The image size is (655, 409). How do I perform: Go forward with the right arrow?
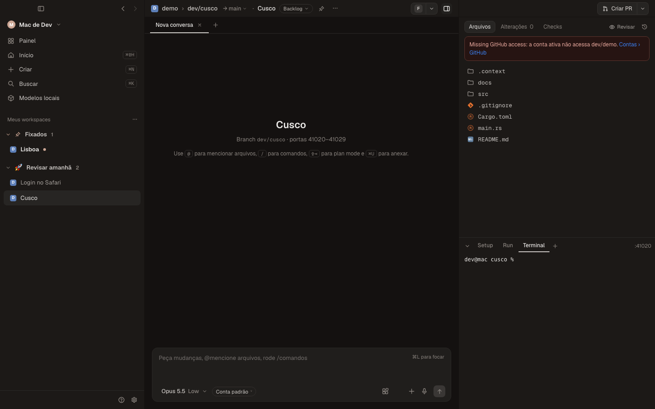[x=135, y=9]
